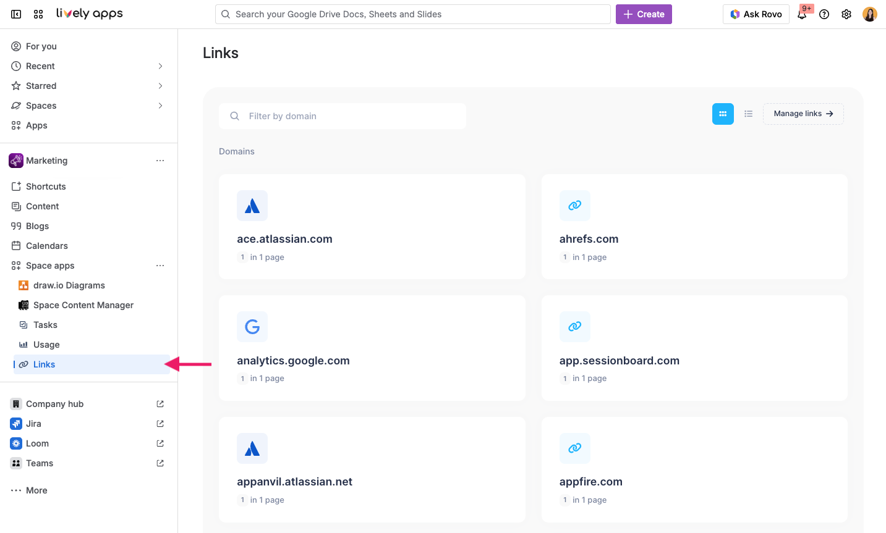Expand the Recent section
This screenshot has width=886, height=533.
coord(160,65)
